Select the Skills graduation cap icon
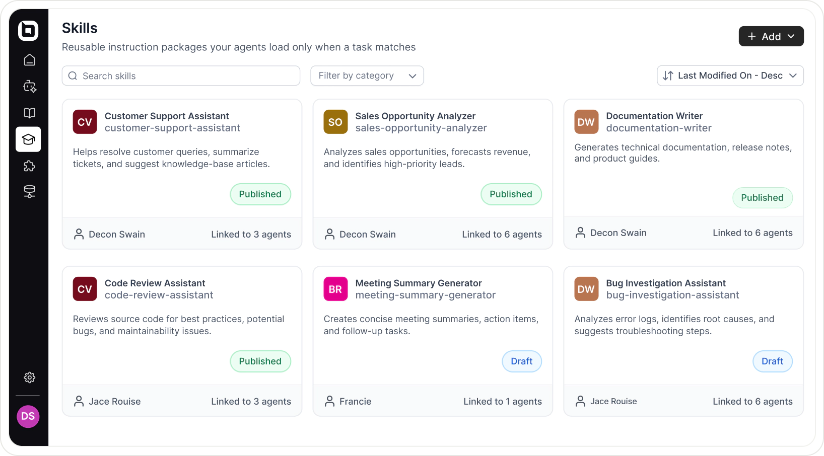The width and height of the screenshot is (824, 456). coord(28,139)
